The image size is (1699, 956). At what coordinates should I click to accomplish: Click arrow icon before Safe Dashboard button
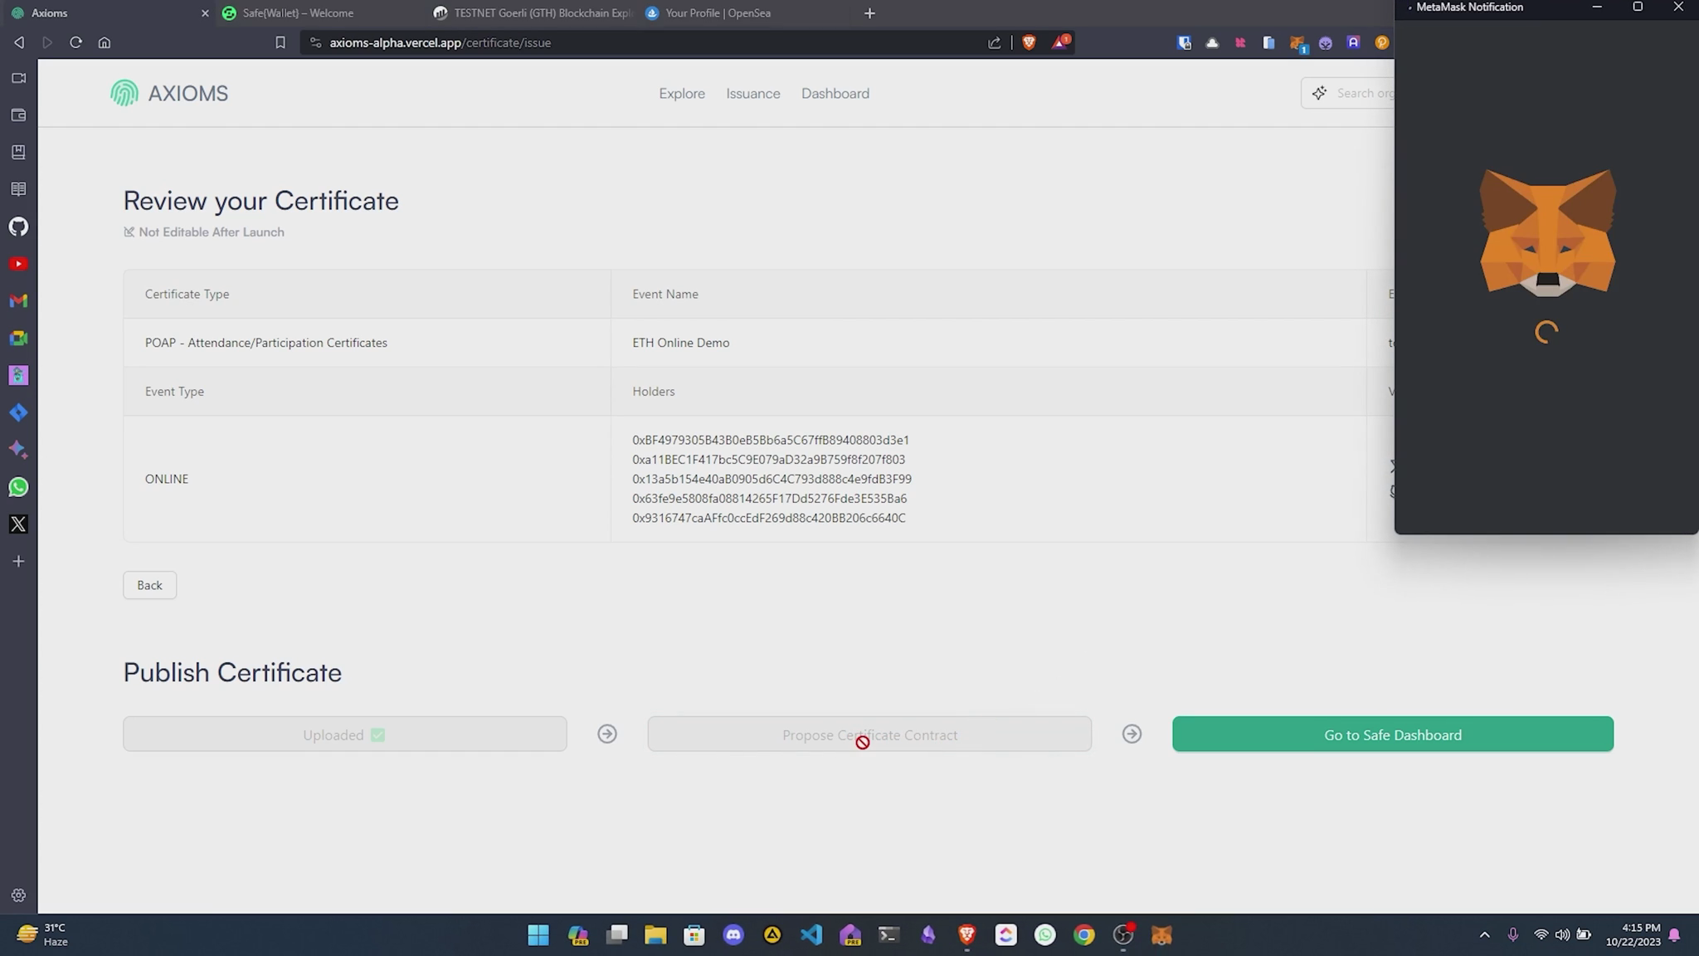[x=1132, y=734]
